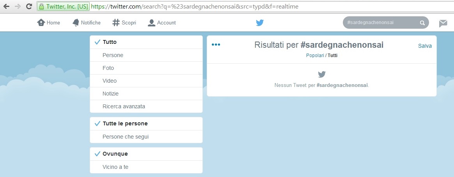This screenshot has height=177, width=454.
Task: Open the Scopri menu item
Action: point(124,23)
